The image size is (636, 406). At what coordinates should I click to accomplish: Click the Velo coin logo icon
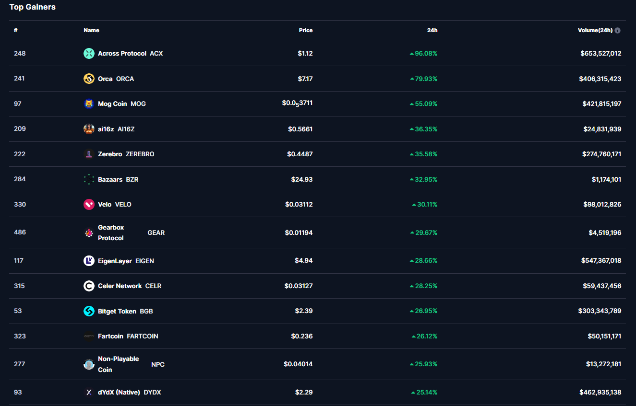[x=89, y=205]
